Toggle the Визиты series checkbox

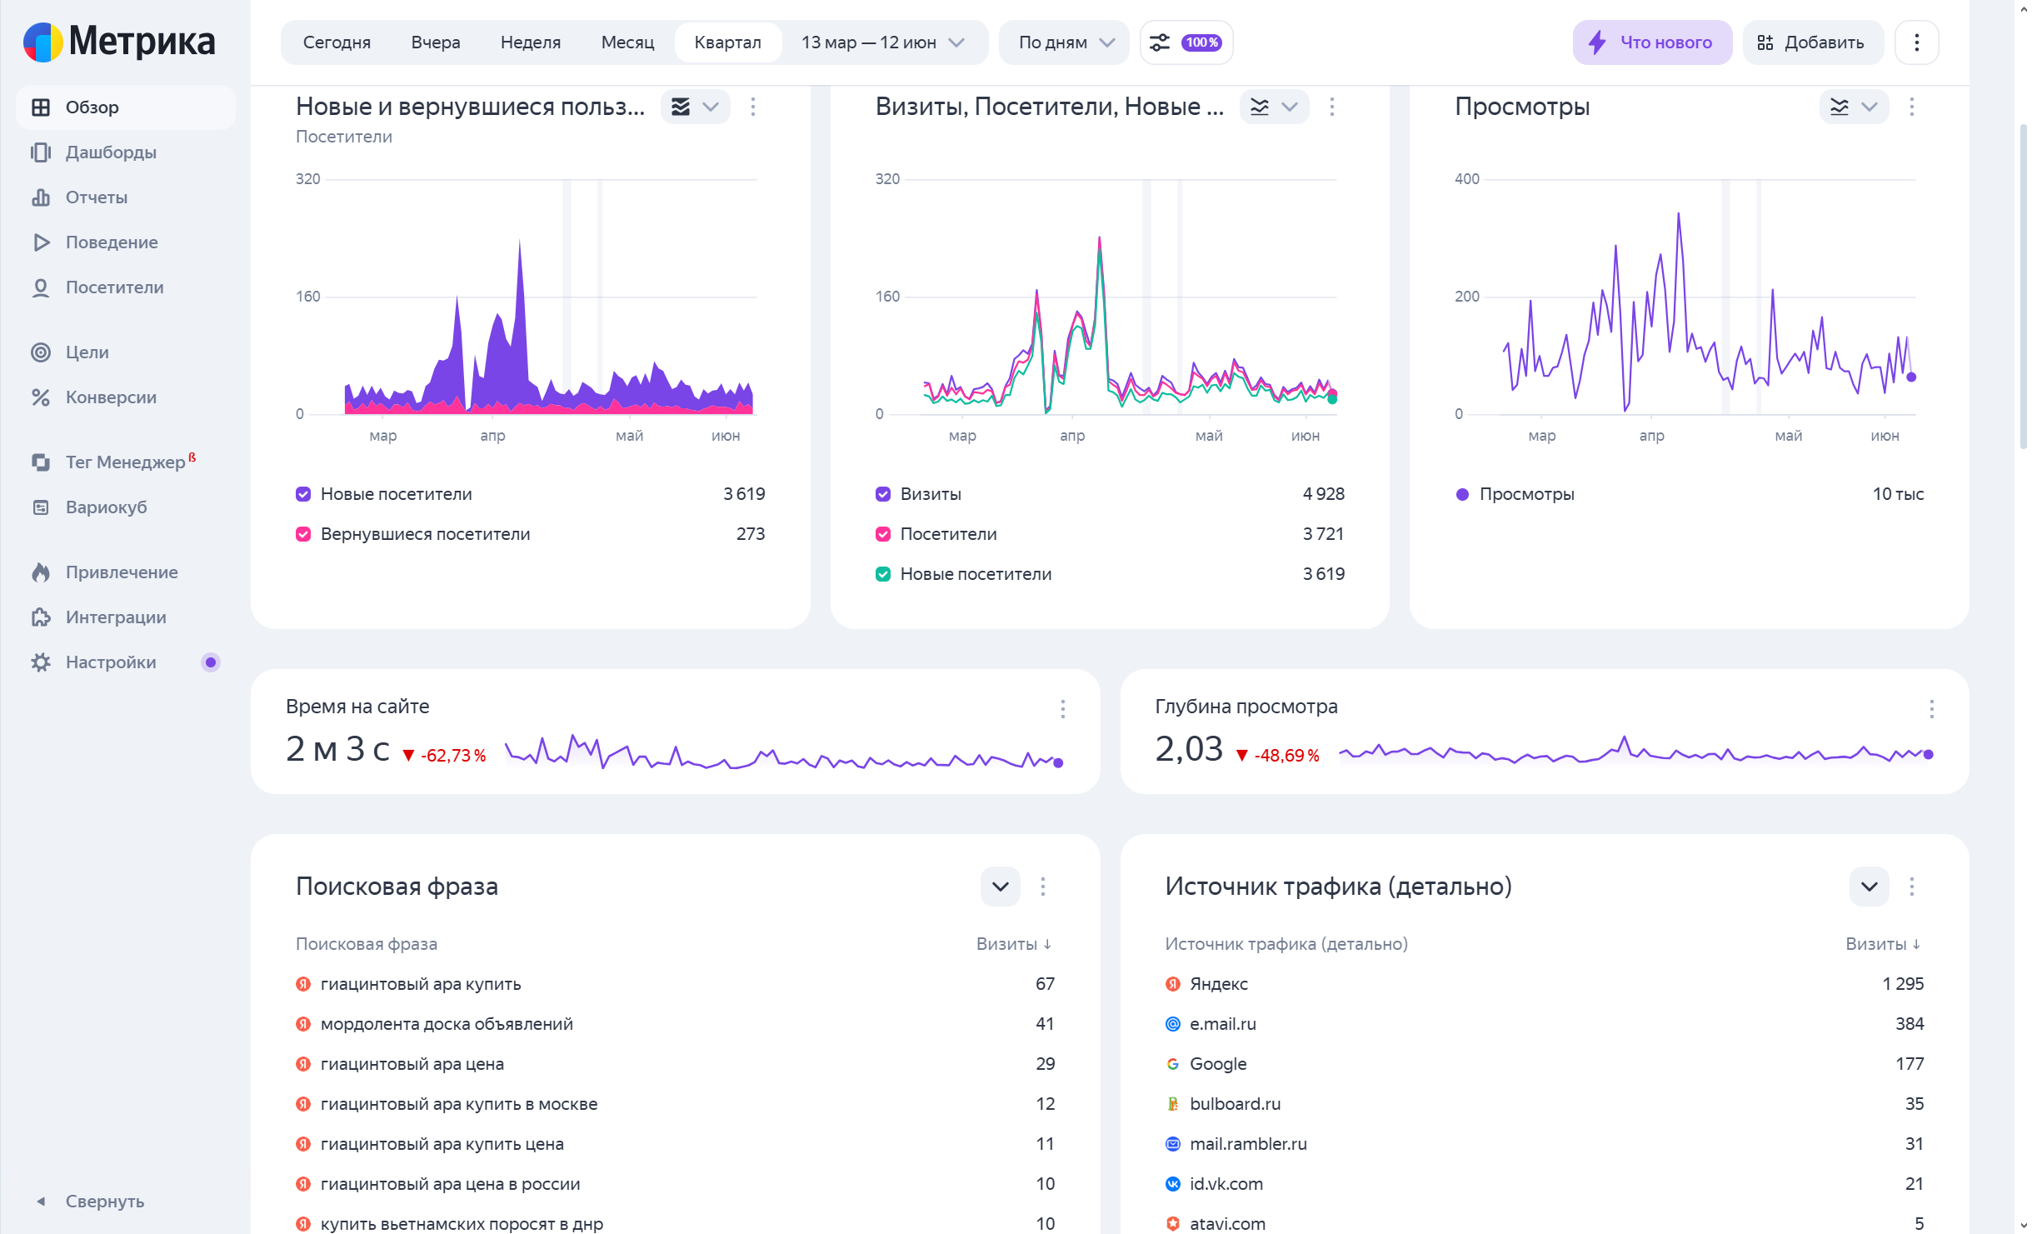[x=883, y=494]
